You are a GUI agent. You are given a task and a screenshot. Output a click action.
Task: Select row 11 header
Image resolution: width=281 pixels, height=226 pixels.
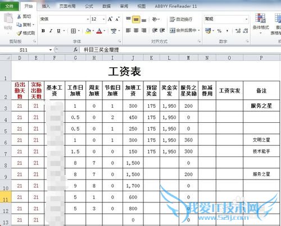6,197
